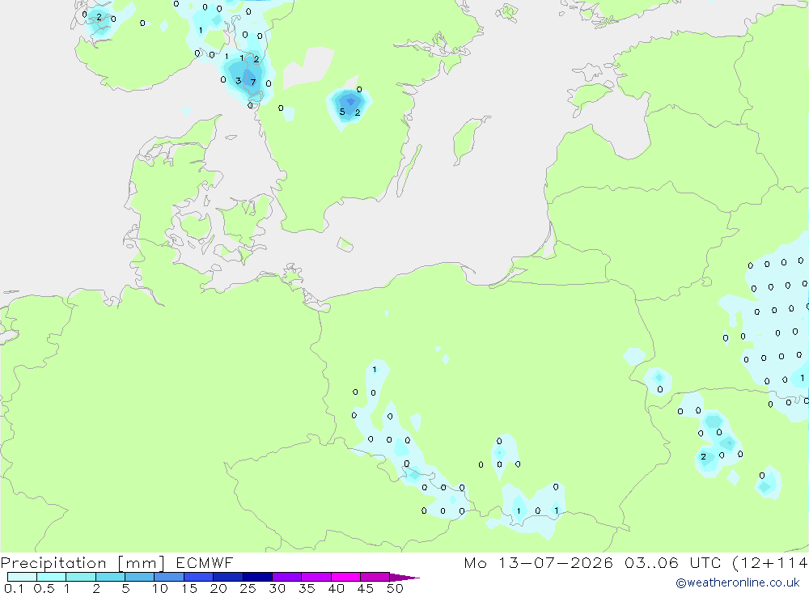Pick the 0.1–0.5 mm legend swatch
This screenshot has height=593, width=809.
pos(22,577)
